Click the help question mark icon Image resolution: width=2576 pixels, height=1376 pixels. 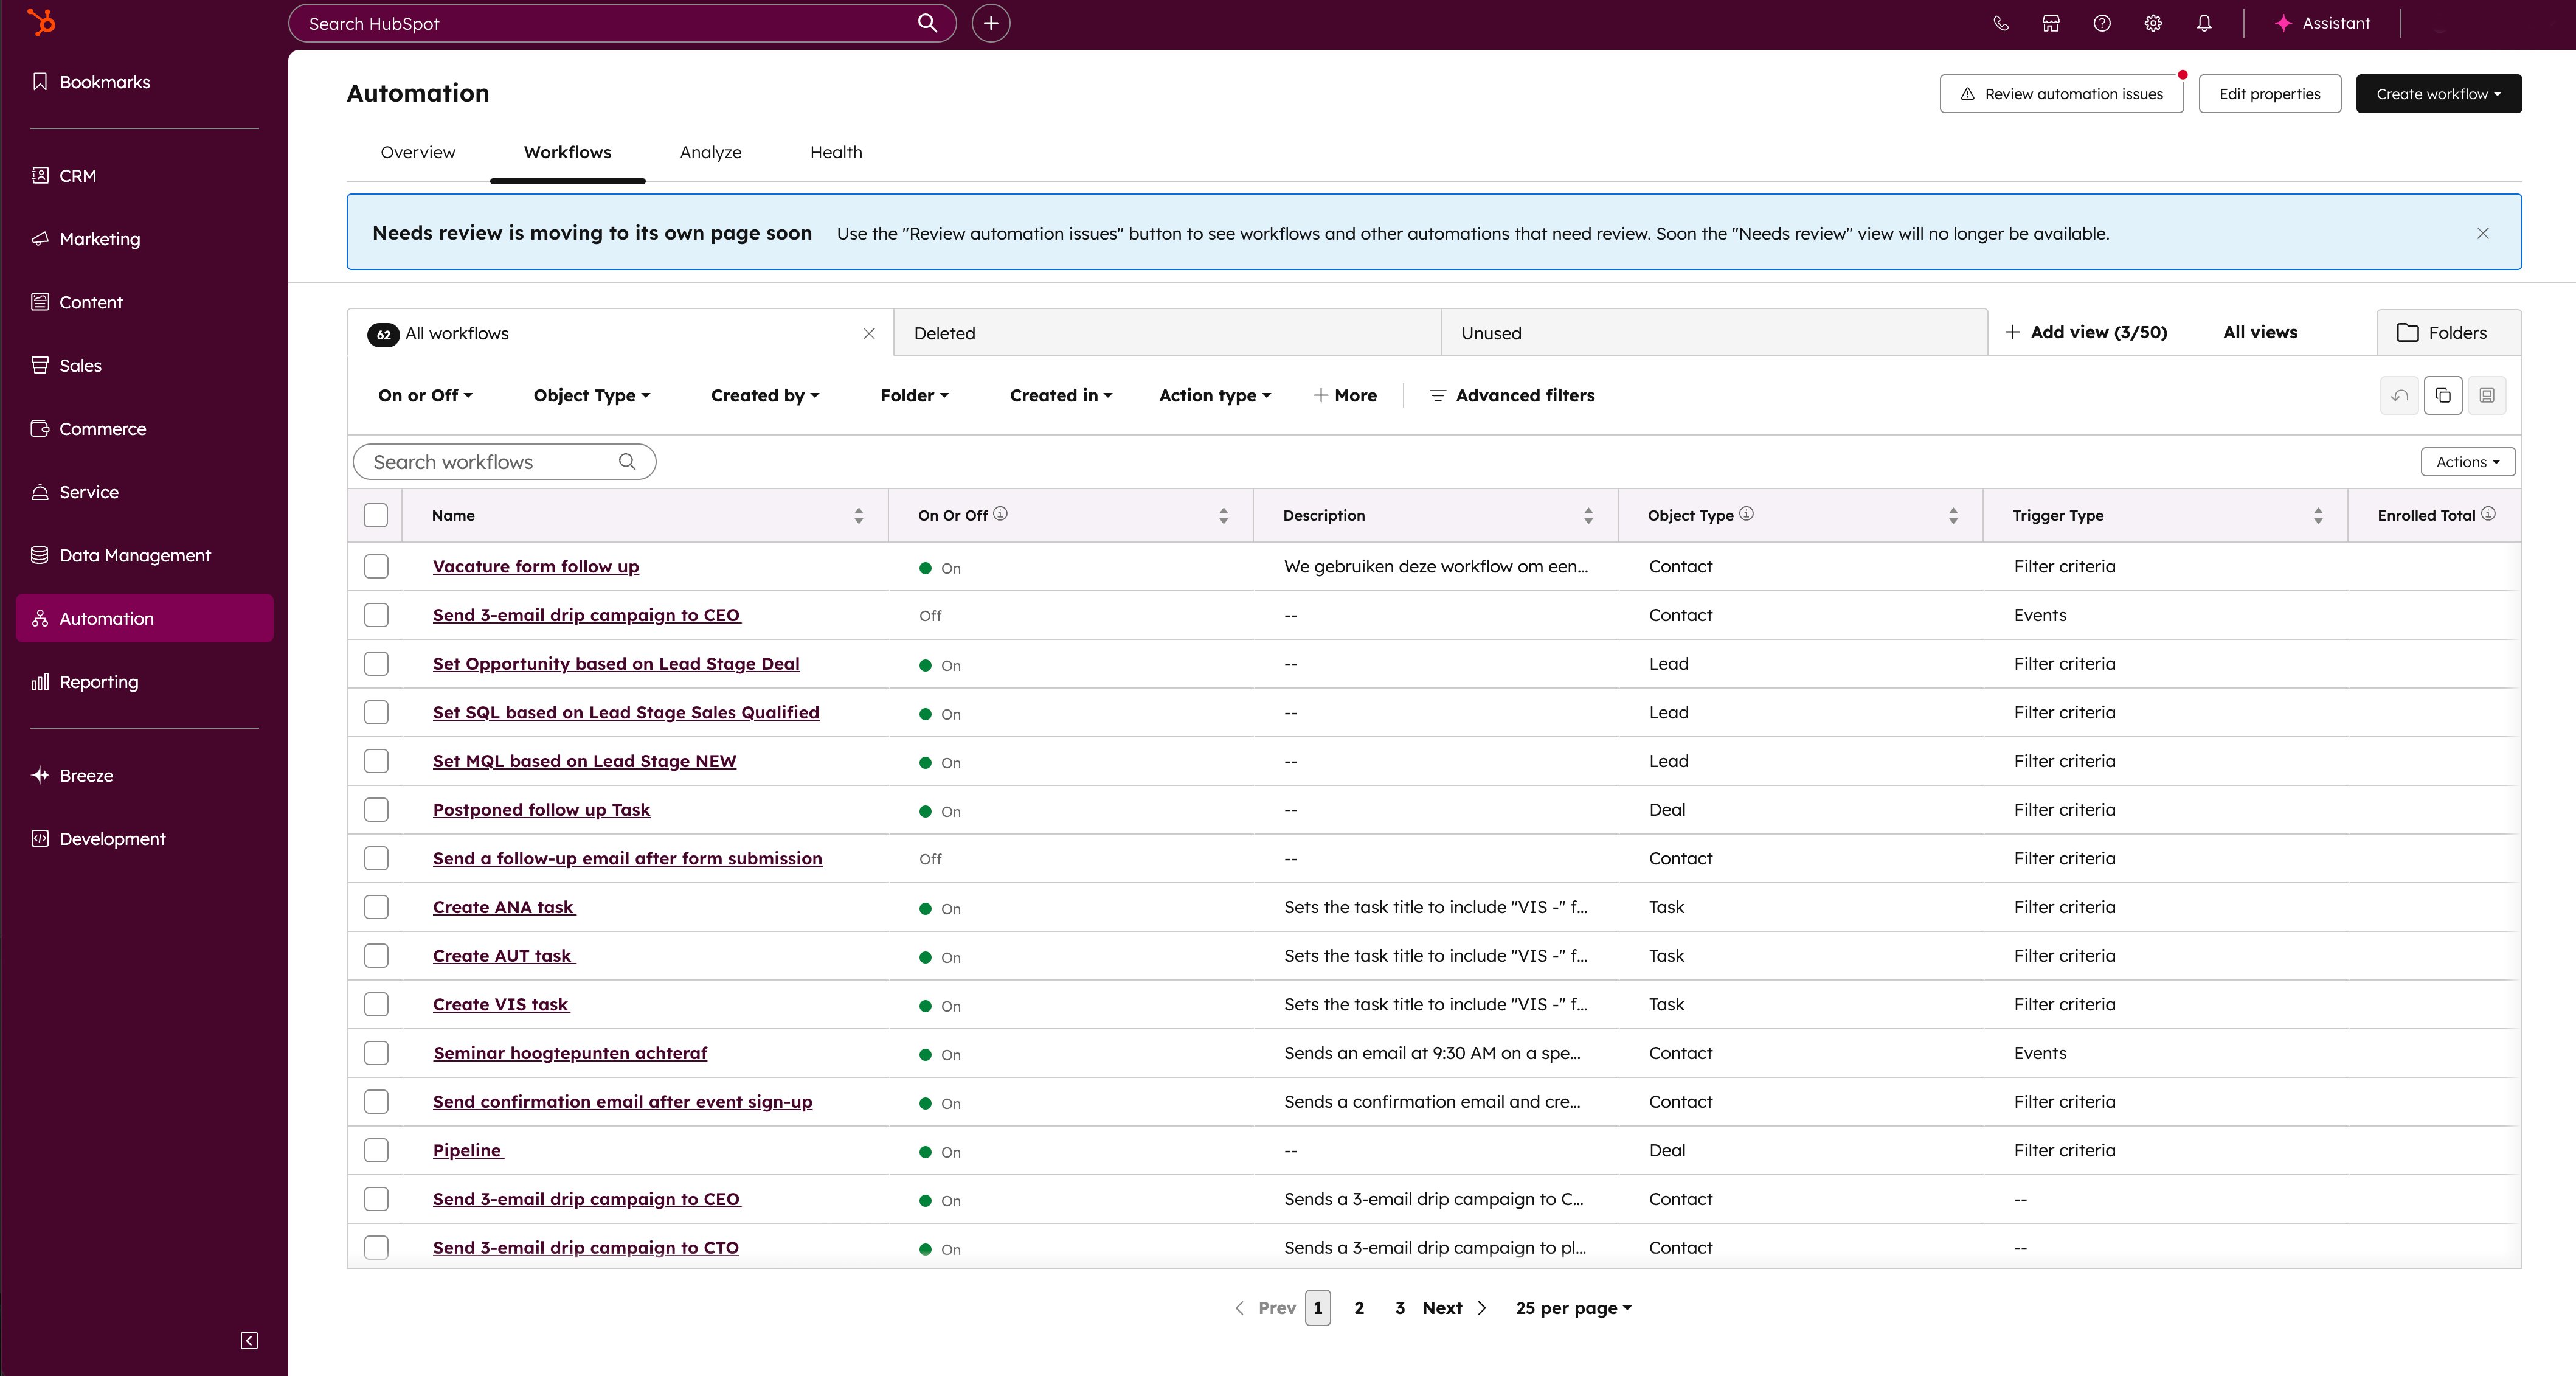pos(2102,23)
